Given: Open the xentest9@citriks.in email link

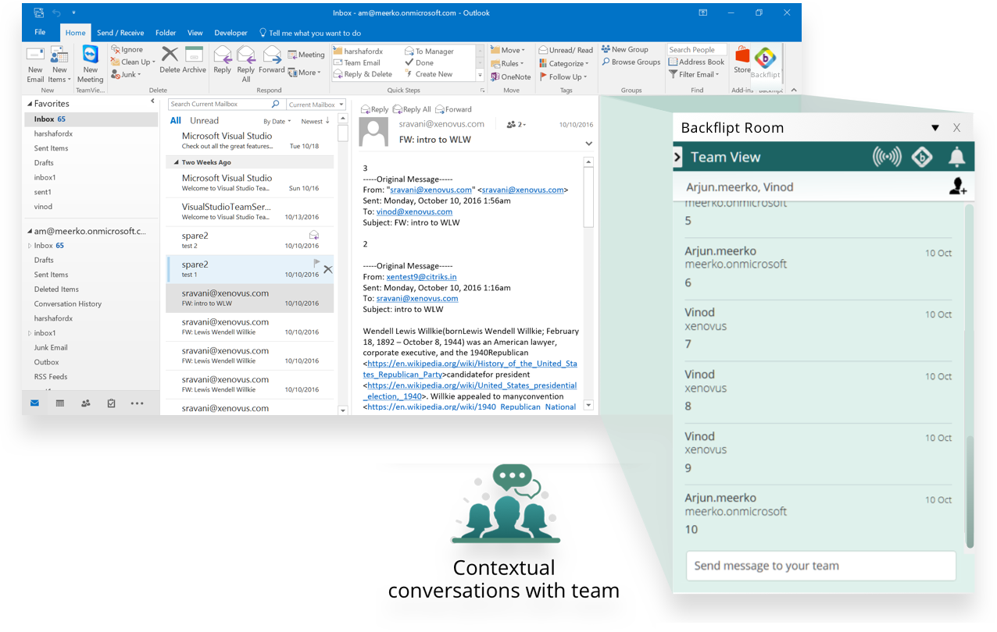Looking at the screenshot, I should pyautogui.click(x=421, y=276).
